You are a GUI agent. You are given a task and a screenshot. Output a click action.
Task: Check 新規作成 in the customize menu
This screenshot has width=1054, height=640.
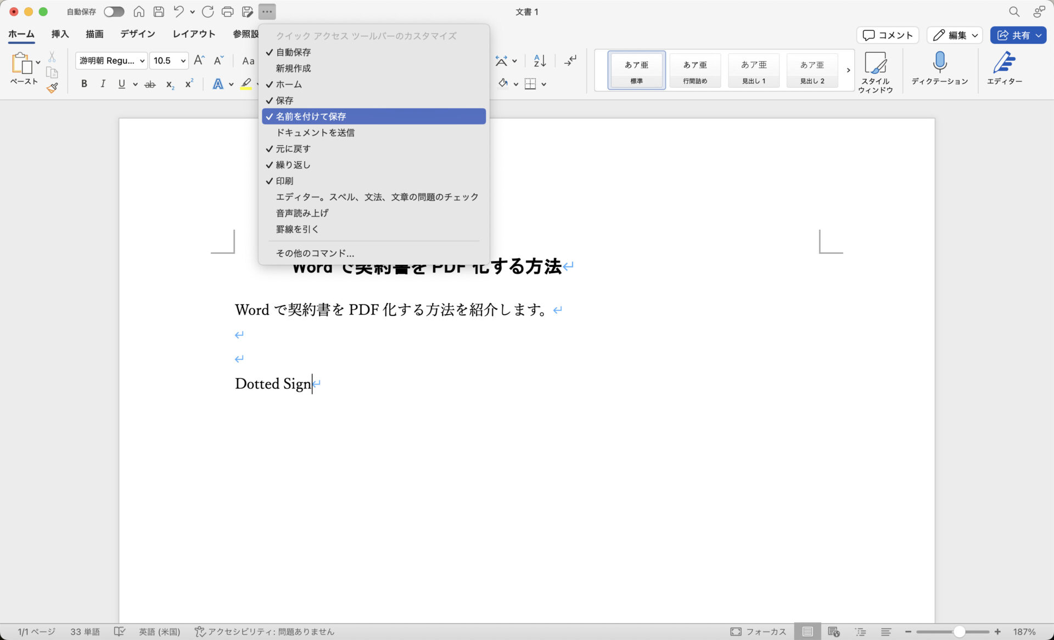(374, 68)
